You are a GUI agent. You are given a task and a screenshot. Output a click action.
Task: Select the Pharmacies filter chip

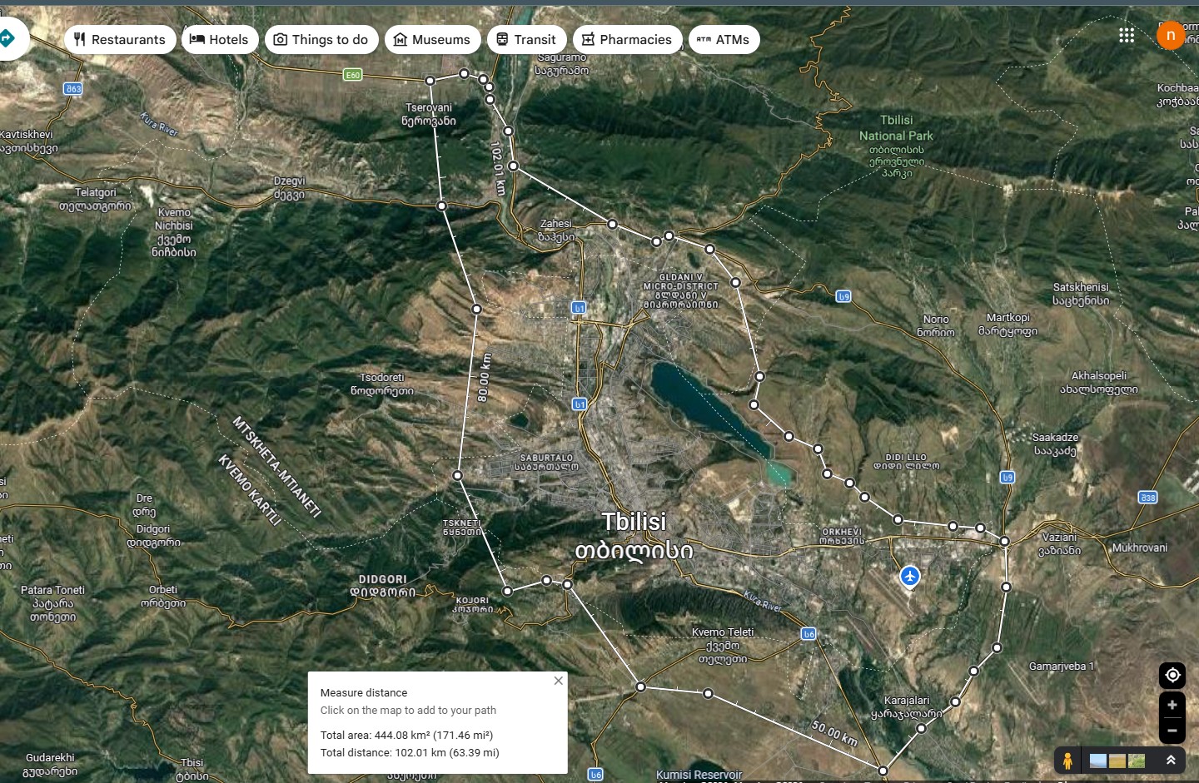(x=627, y=39)
